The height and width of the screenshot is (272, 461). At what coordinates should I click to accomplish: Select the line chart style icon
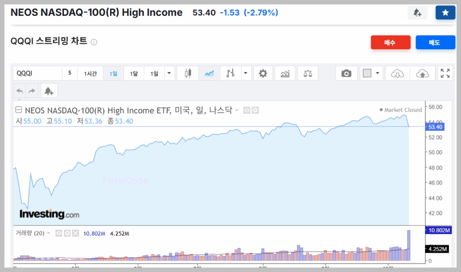coord(208,73)
